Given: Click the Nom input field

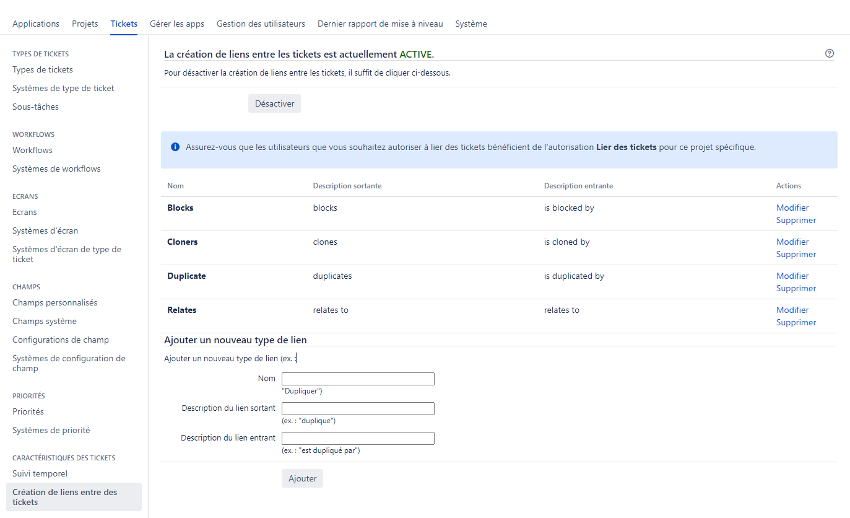Looking at the screenshot, I should tap(358, 379).
